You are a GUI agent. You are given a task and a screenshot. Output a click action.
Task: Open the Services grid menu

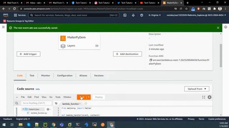click(20, 15)
